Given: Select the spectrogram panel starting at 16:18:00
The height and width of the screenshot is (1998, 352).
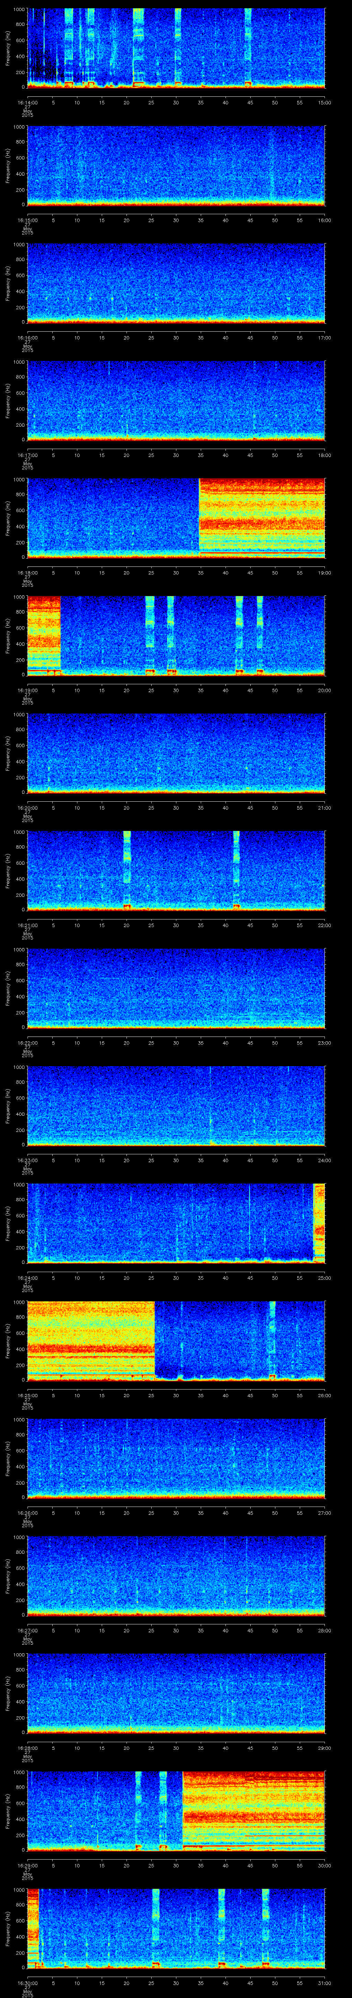Looking at the screenshot, I should click(176, 518).
